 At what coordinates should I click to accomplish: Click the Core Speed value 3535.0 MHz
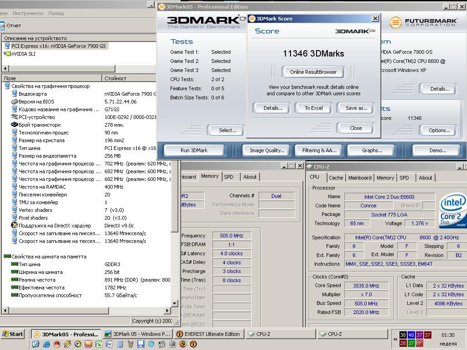point(366,286)
